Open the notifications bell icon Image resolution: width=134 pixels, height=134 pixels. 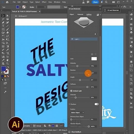102,2
